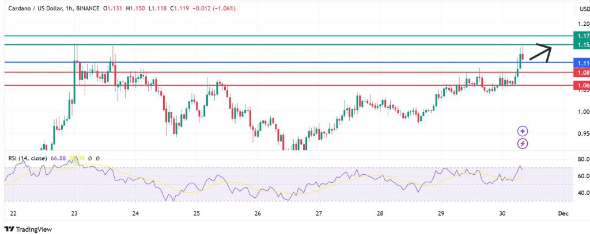Click the 1.15 green price label

pyautogui.click(x=582, y=45)
